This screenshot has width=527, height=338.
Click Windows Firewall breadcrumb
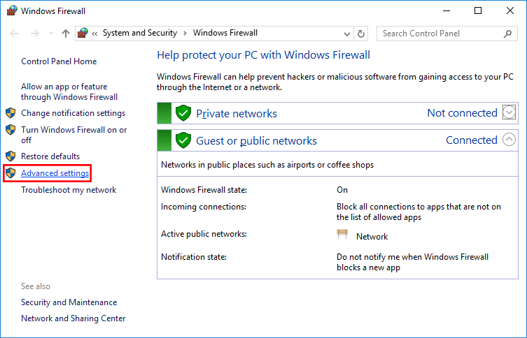[225, 33]
